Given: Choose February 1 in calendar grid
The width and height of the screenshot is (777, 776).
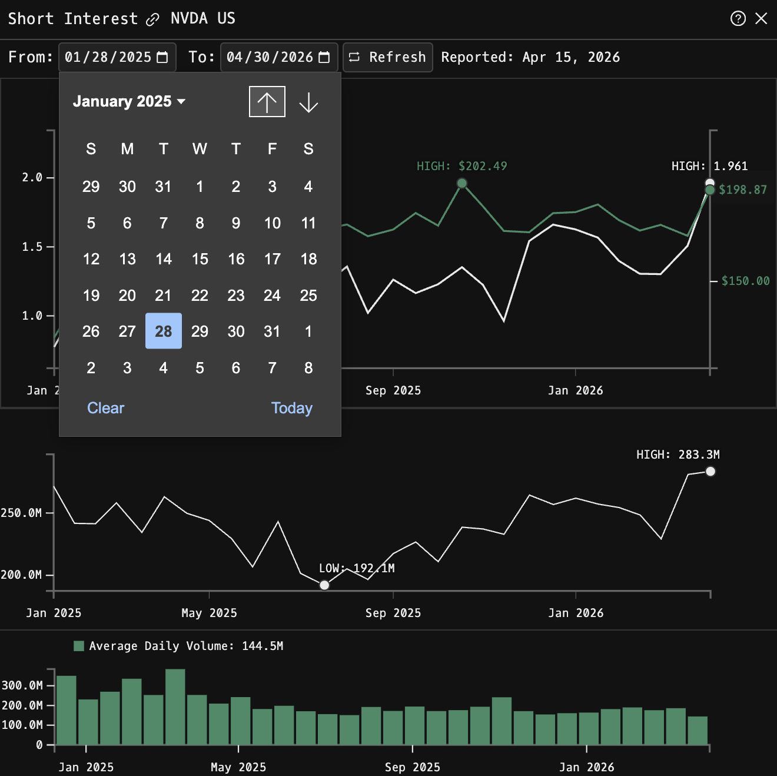Looking at the screenshot, I should coord(308,331).
